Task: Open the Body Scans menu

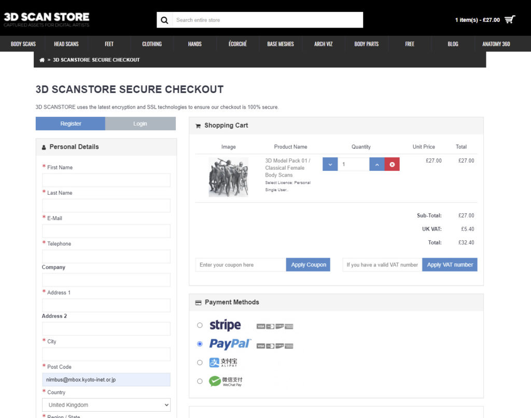Action: (23, 44)
